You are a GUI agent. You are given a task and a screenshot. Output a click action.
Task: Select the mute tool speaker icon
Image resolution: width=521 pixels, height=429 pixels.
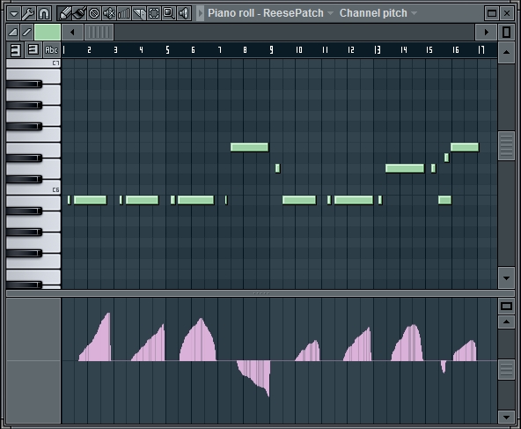[109, 13]
